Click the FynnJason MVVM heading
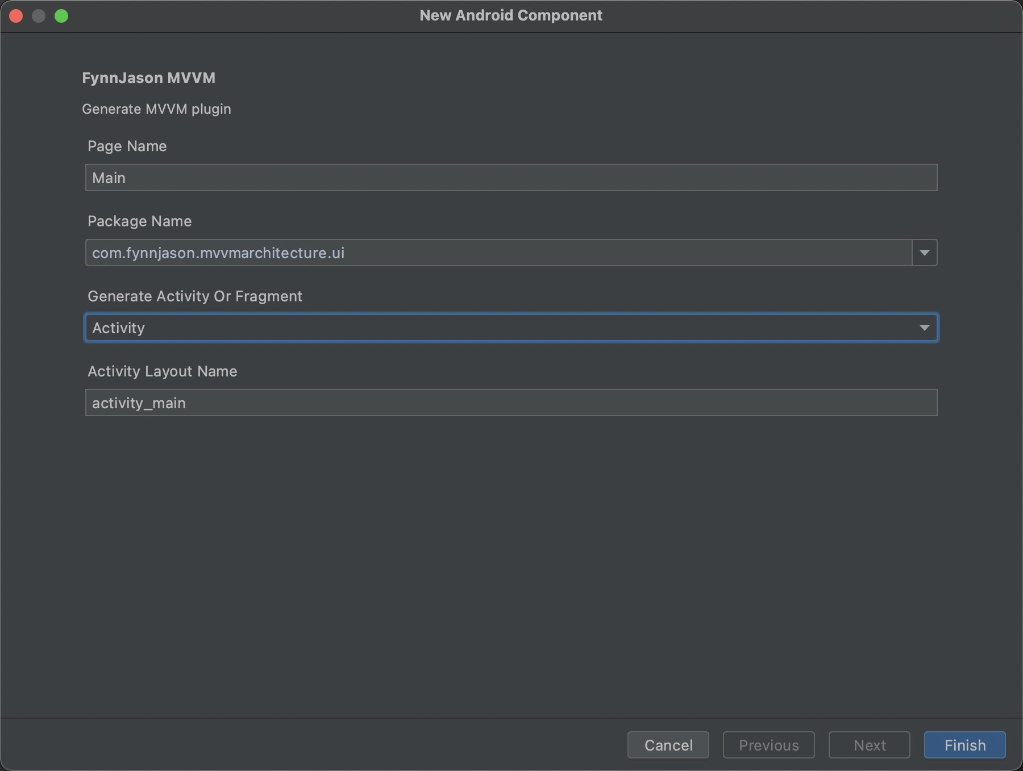1023x771 pixels. click(149, 77)
